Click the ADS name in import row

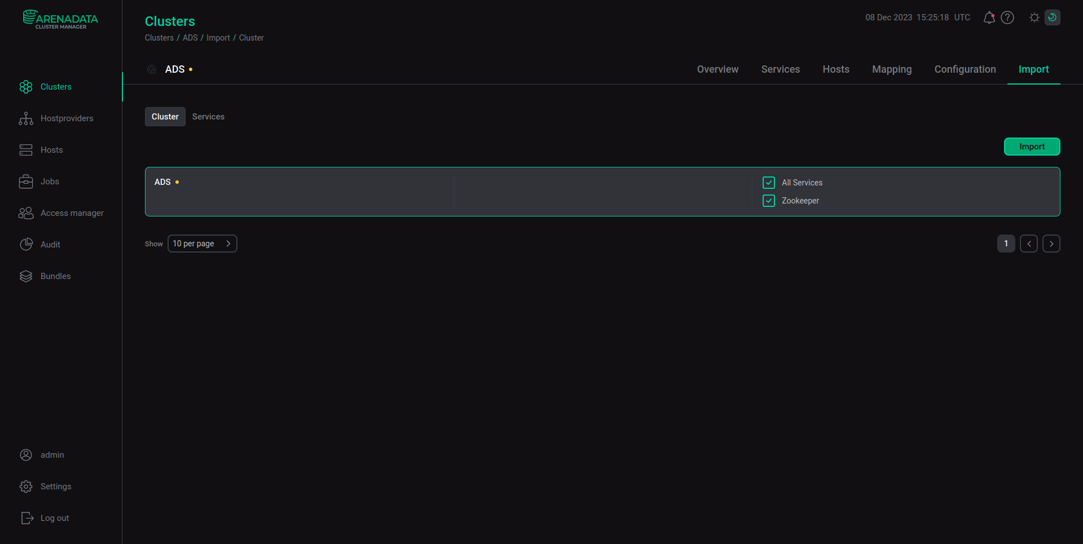pos(162,182)
